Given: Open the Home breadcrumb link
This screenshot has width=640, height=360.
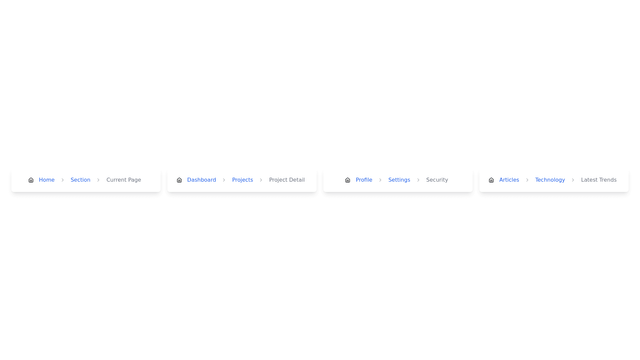Looking at the screenshot, I should point(46,180).
